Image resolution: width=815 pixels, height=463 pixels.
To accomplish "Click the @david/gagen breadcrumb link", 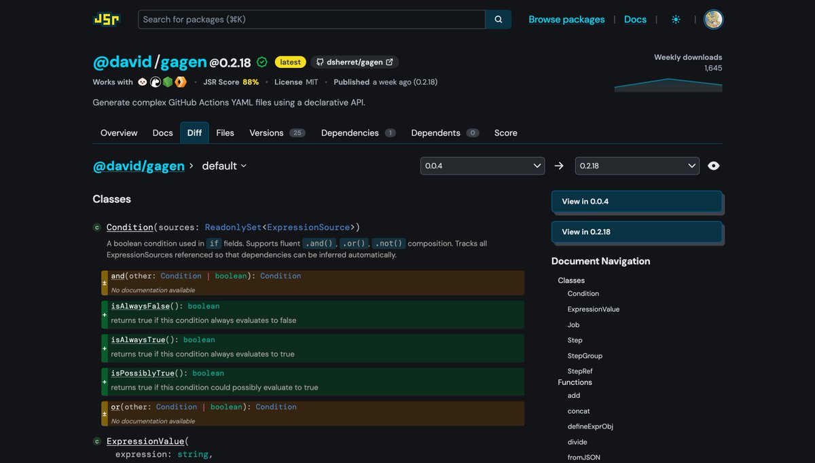I will click(139, 166).
